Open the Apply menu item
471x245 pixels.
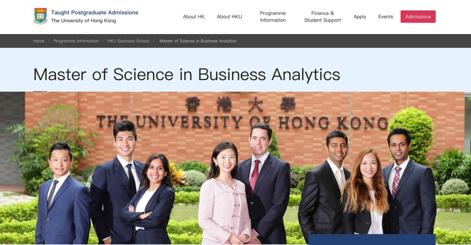(360, 17)
